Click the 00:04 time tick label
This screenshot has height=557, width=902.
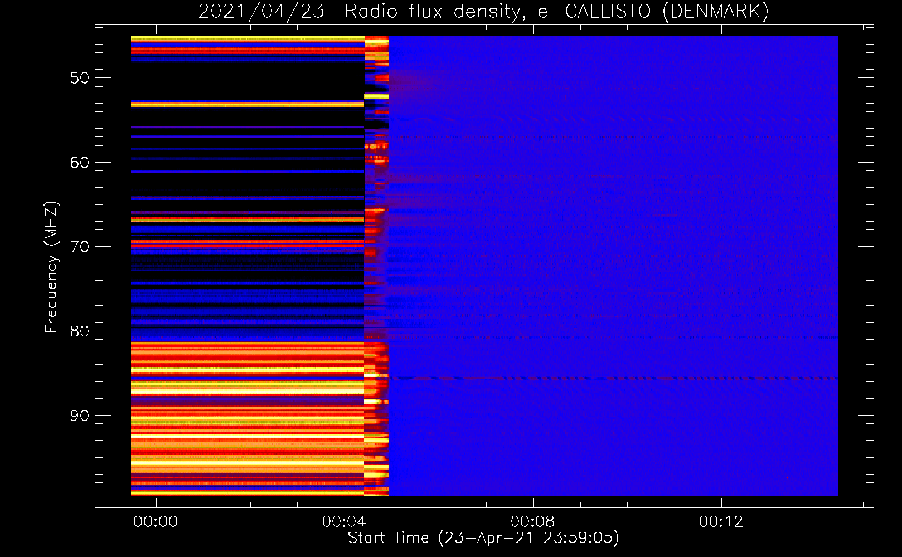coord(345,521)
